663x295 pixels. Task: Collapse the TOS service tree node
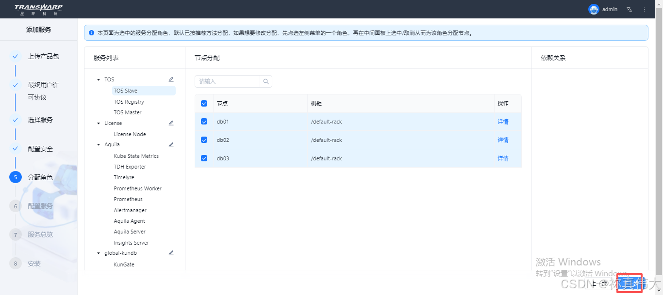[x=99, y=79]
